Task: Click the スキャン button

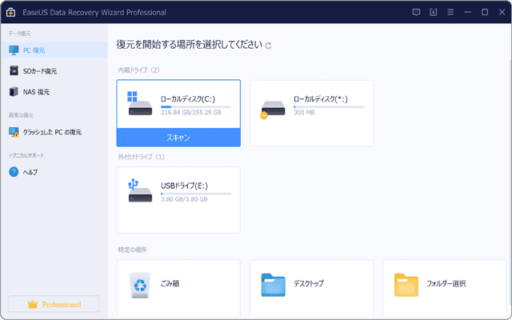Action: tap(178, 138)
